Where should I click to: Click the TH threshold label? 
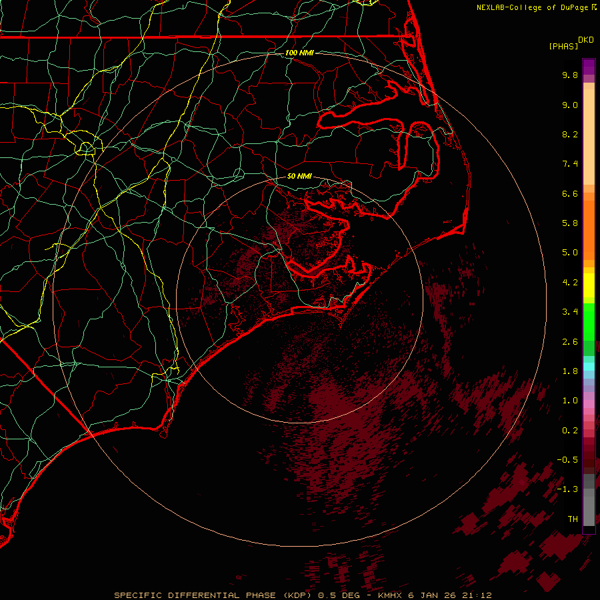click(x=573, y=519)
